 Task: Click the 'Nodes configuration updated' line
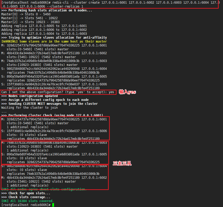click(x=29, y=96)
